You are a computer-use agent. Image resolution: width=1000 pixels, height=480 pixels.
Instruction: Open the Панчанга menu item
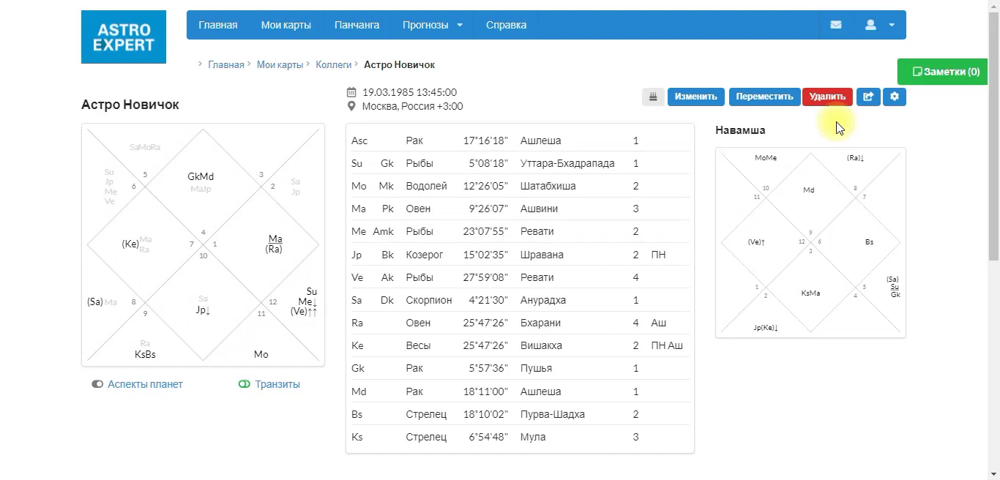click(357, 25)
